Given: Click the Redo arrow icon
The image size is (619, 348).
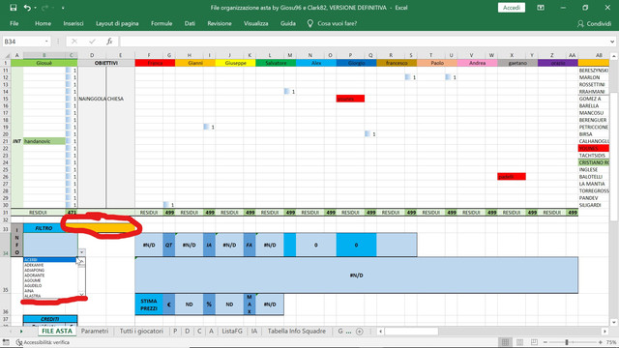Looking at the screenshot, I should (x=44, y=8).
